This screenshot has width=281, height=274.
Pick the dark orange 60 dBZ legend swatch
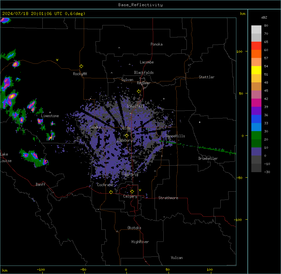[x=256, y=54]
